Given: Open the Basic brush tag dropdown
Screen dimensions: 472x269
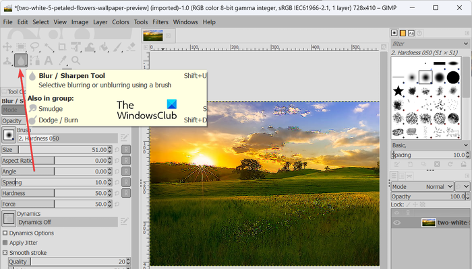Looking at the screenshot, I should (x=430, y=145).
